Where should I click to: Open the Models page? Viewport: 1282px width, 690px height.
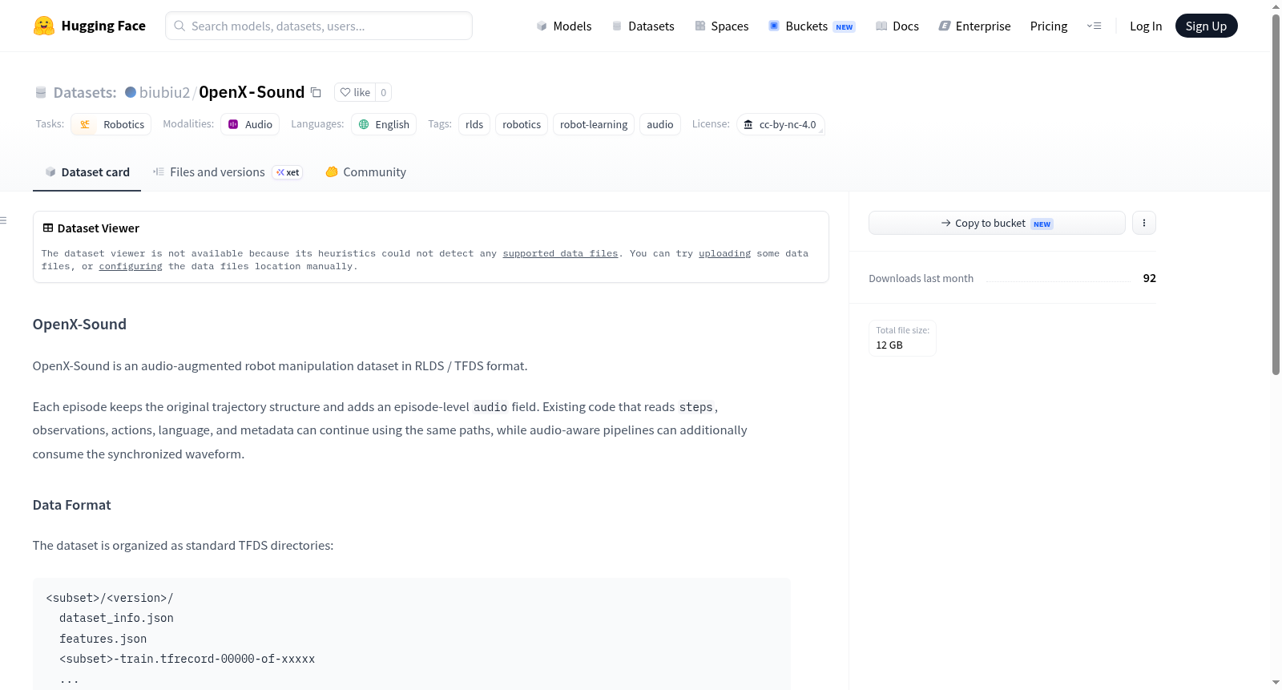tap(564, 26)
